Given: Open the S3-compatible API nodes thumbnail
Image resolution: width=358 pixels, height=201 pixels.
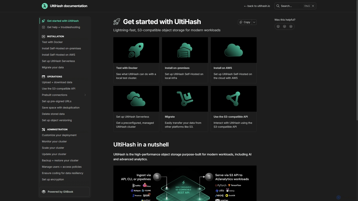Looking at the screenshot, I should point(234,99).
